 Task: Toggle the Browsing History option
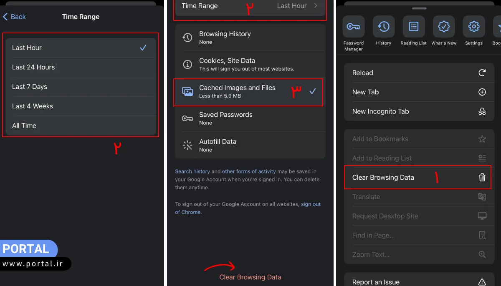pyautogui.click(x=250, y=38)
